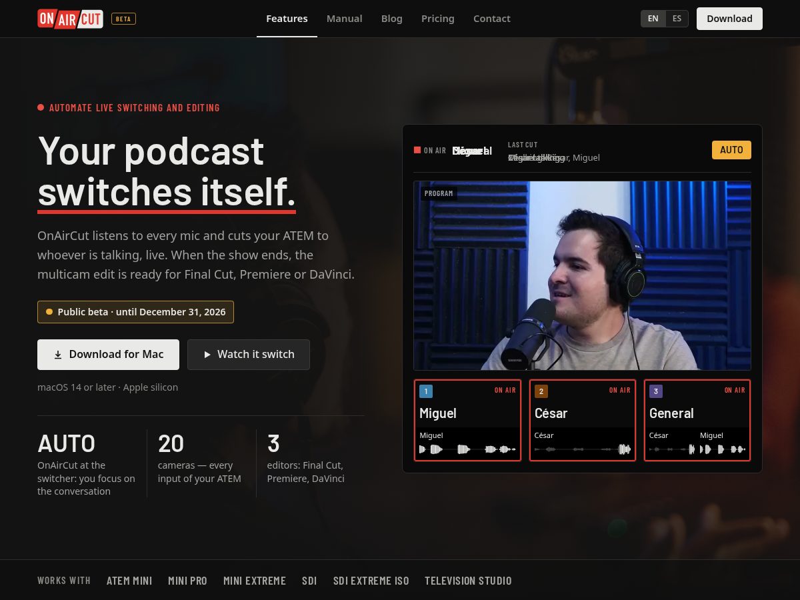The width and height of the screenshot is (800, 600).
Task: Click the header Download button
Action: (729, 19)
